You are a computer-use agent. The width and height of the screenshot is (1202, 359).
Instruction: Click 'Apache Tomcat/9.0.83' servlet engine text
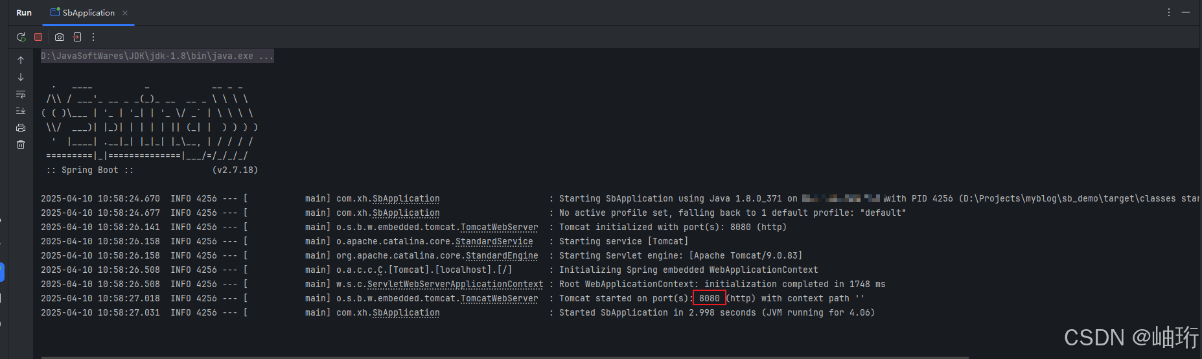(x=745, y=256)
